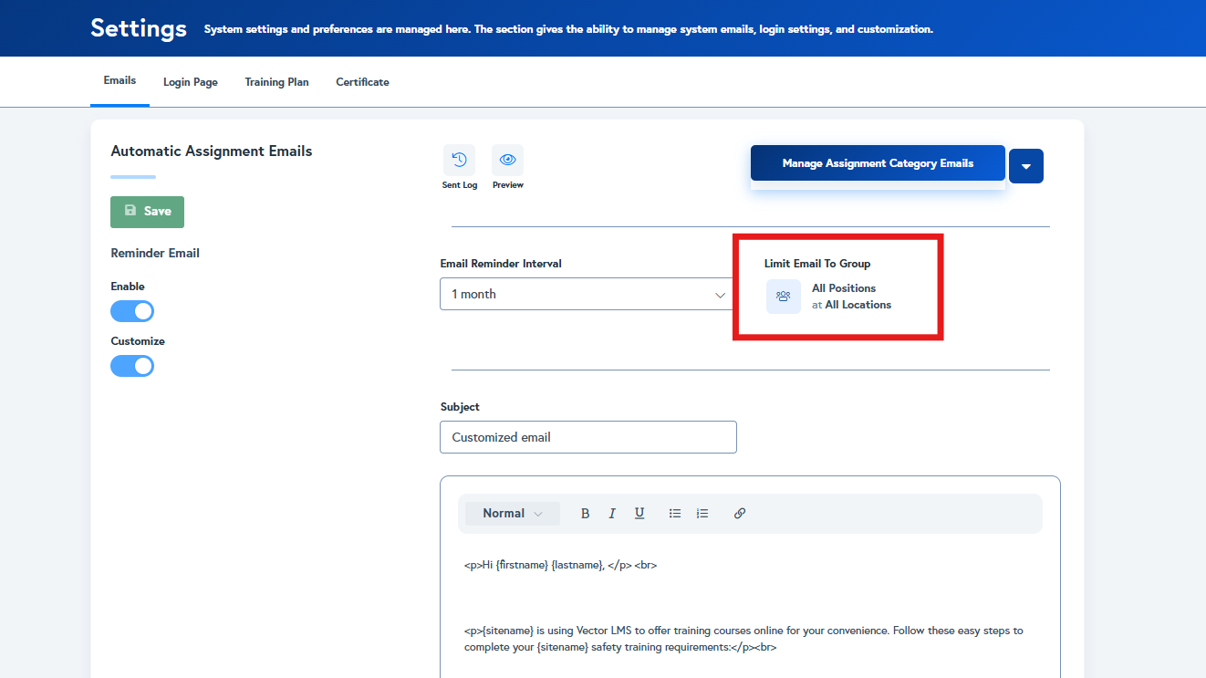Image resolution: width=1206 pixels, height=678 pixels.
Task: Toggle the Customize switch
Action: (132, 366)
